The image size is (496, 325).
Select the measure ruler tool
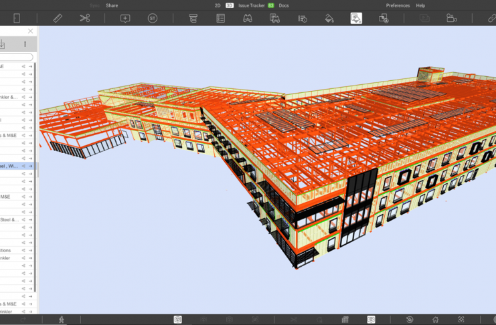(x=58, y=18)
